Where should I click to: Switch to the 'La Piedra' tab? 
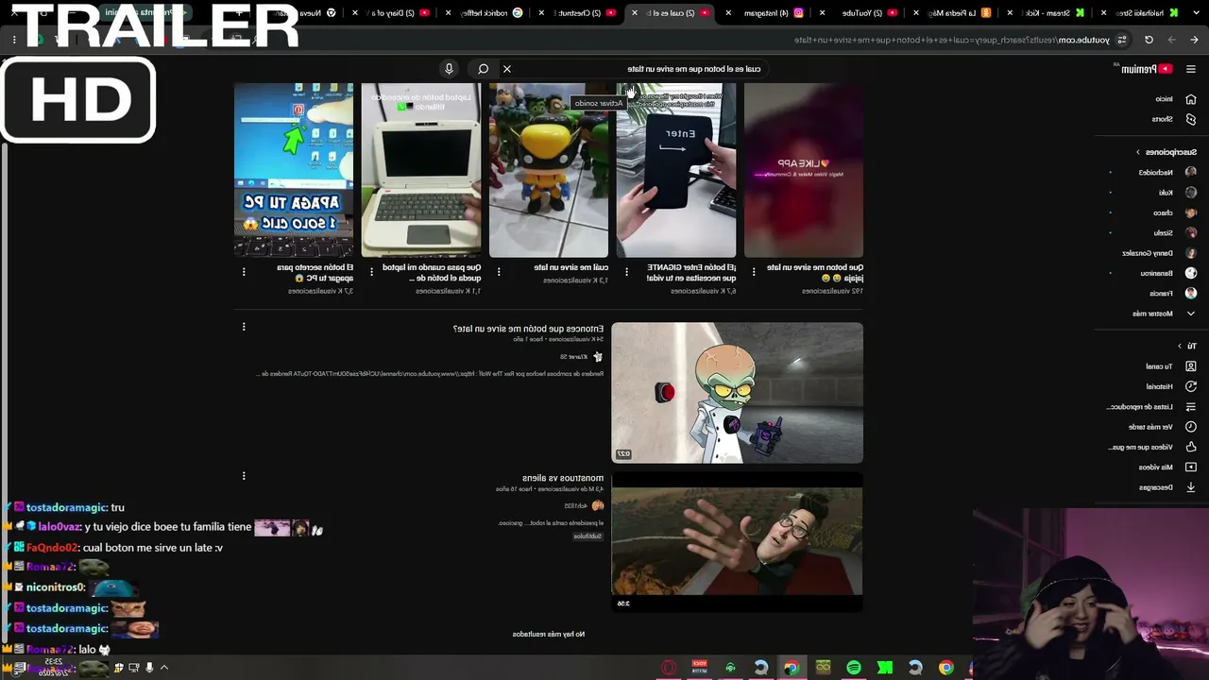click(958, 13)
